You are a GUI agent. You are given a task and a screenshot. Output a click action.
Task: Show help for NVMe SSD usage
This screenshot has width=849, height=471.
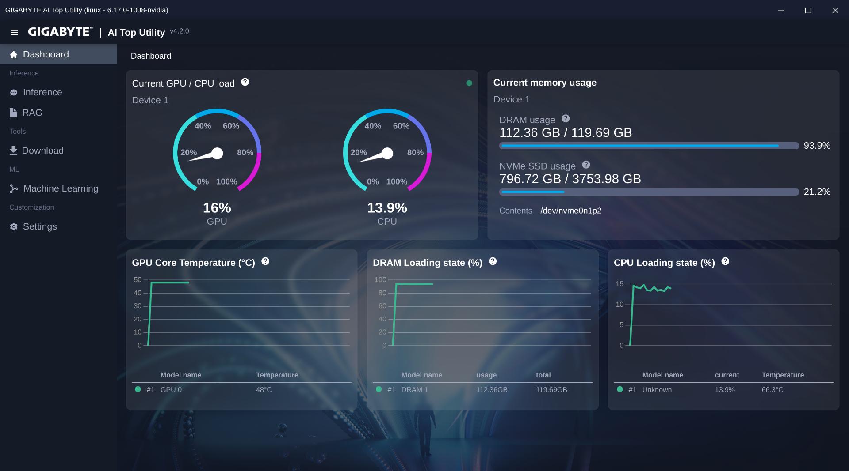tap(586, 165)
